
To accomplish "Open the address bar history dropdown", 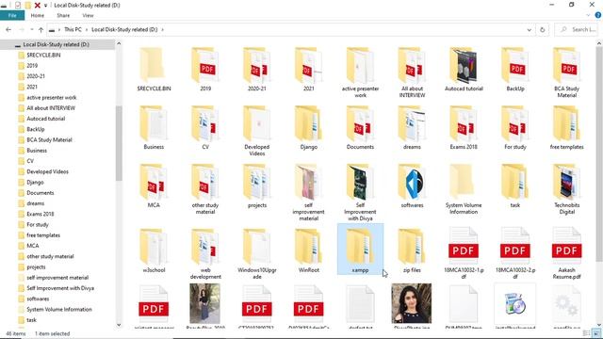I will (x=530, y=29).
